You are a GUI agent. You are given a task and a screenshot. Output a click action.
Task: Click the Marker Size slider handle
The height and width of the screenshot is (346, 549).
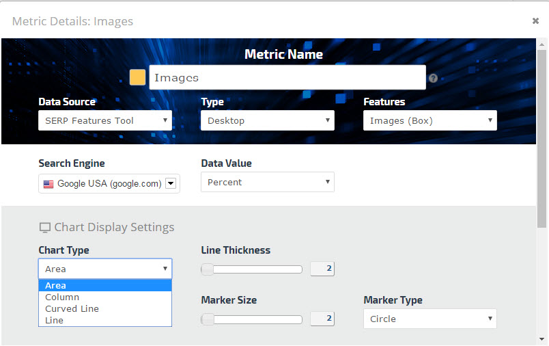pos(208,319)
